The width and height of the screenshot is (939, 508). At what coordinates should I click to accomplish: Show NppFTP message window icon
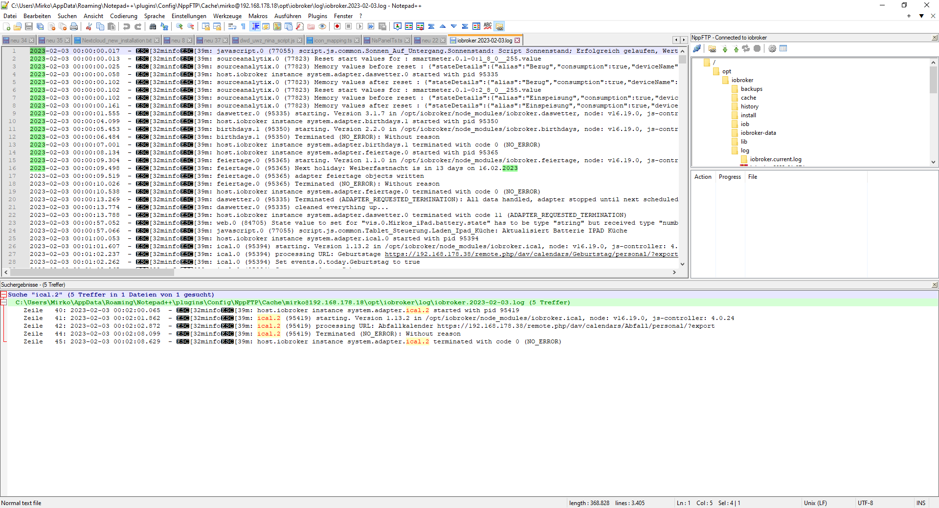click(x=783, y=48)
